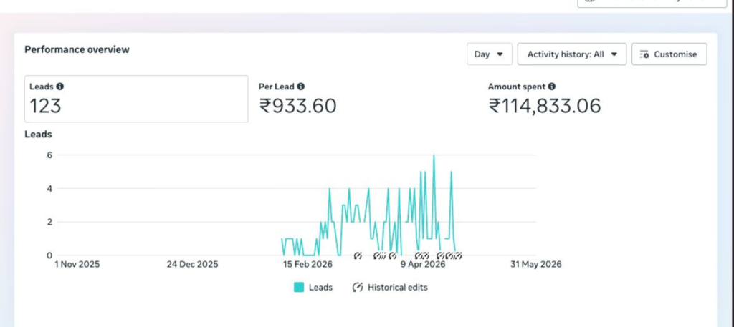The height and width of the screenshot is (327, 734).
Task: Click Historical edits legend icon
Action: pos(358,288)
